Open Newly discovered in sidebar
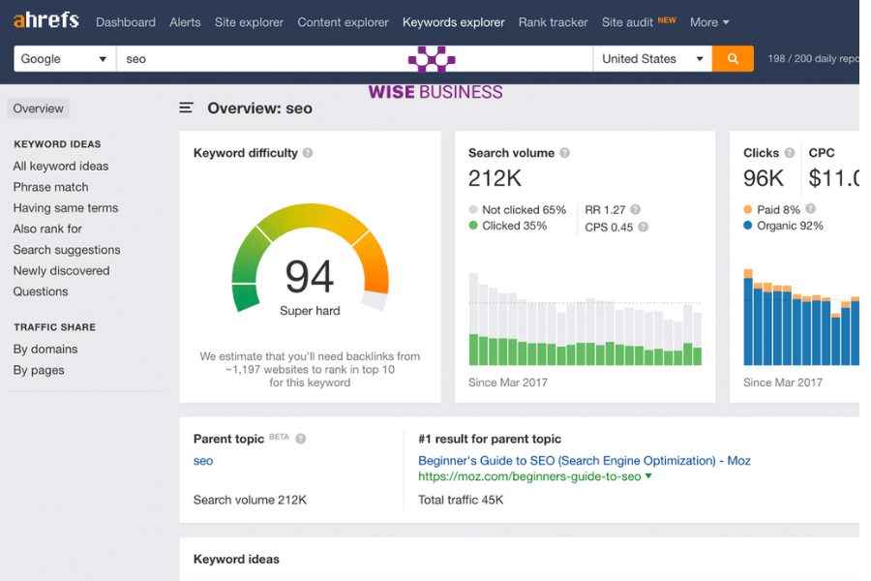 click(61, 271)
